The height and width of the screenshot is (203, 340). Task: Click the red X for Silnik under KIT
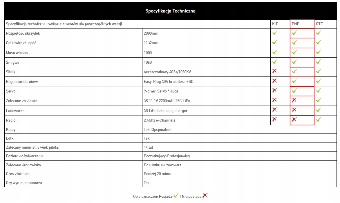[274, 71]
